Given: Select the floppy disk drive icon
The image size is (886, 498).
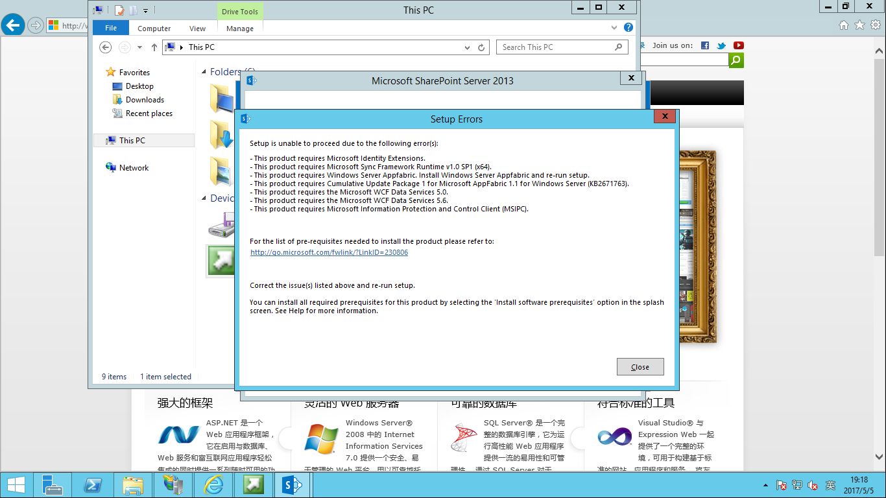Looking at the screenshot, I should [222, 224].
